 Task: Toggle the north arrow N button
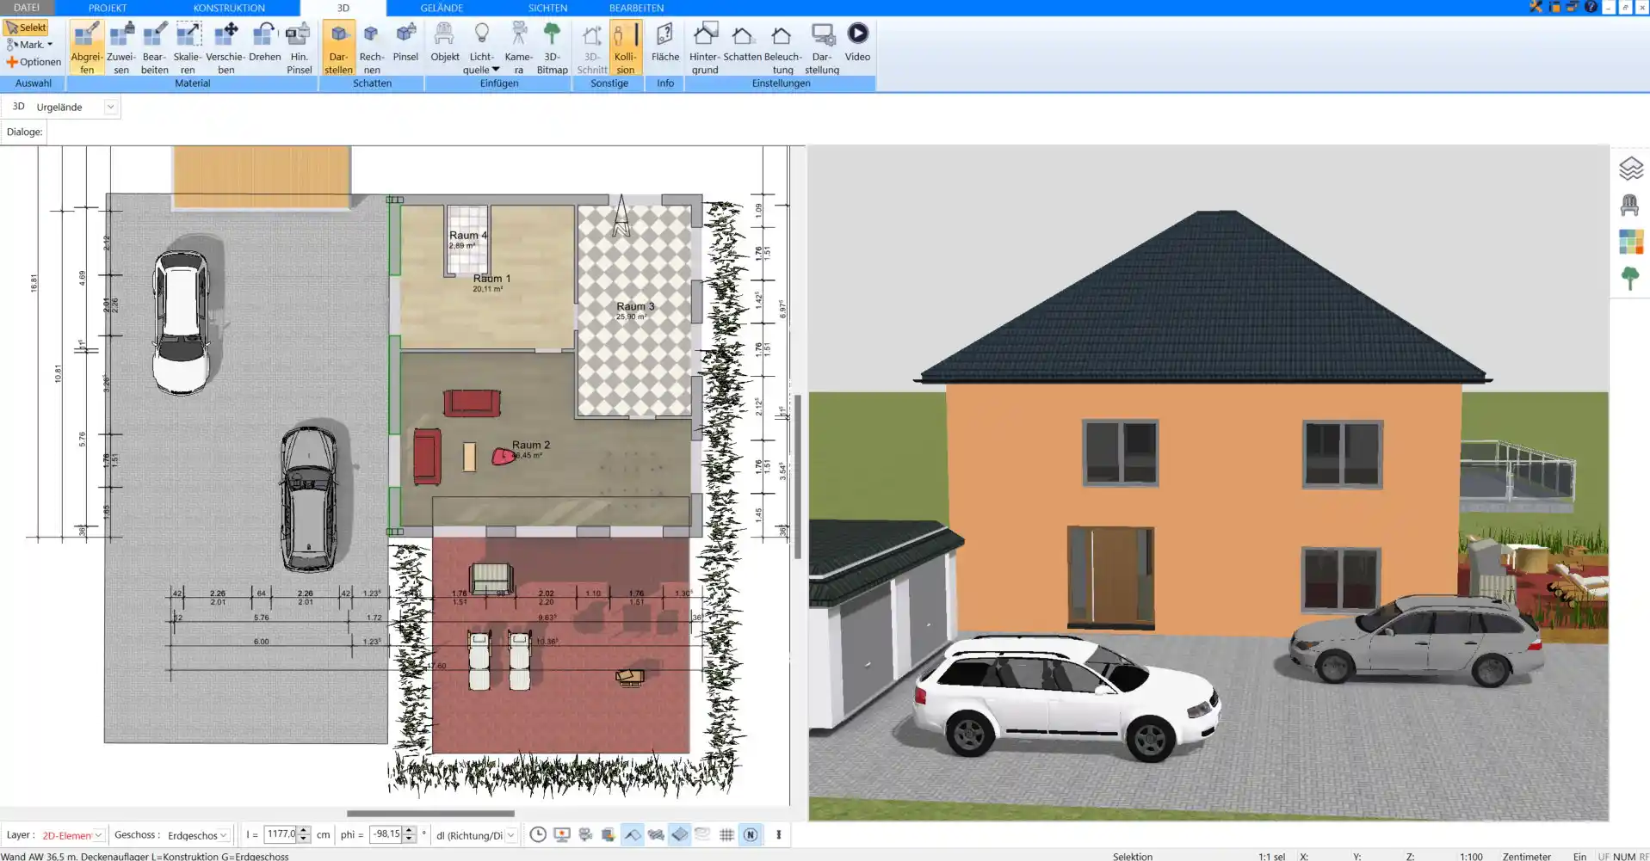tap(751, 834)
